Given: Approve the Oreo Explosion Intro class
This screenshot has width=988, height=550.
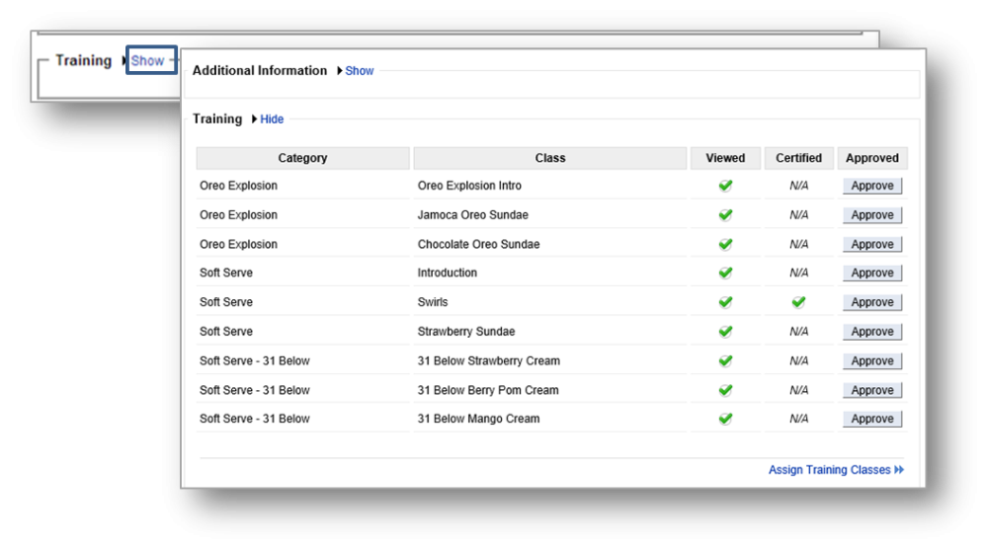Looking at the screenshot, I should click(872, 186).
